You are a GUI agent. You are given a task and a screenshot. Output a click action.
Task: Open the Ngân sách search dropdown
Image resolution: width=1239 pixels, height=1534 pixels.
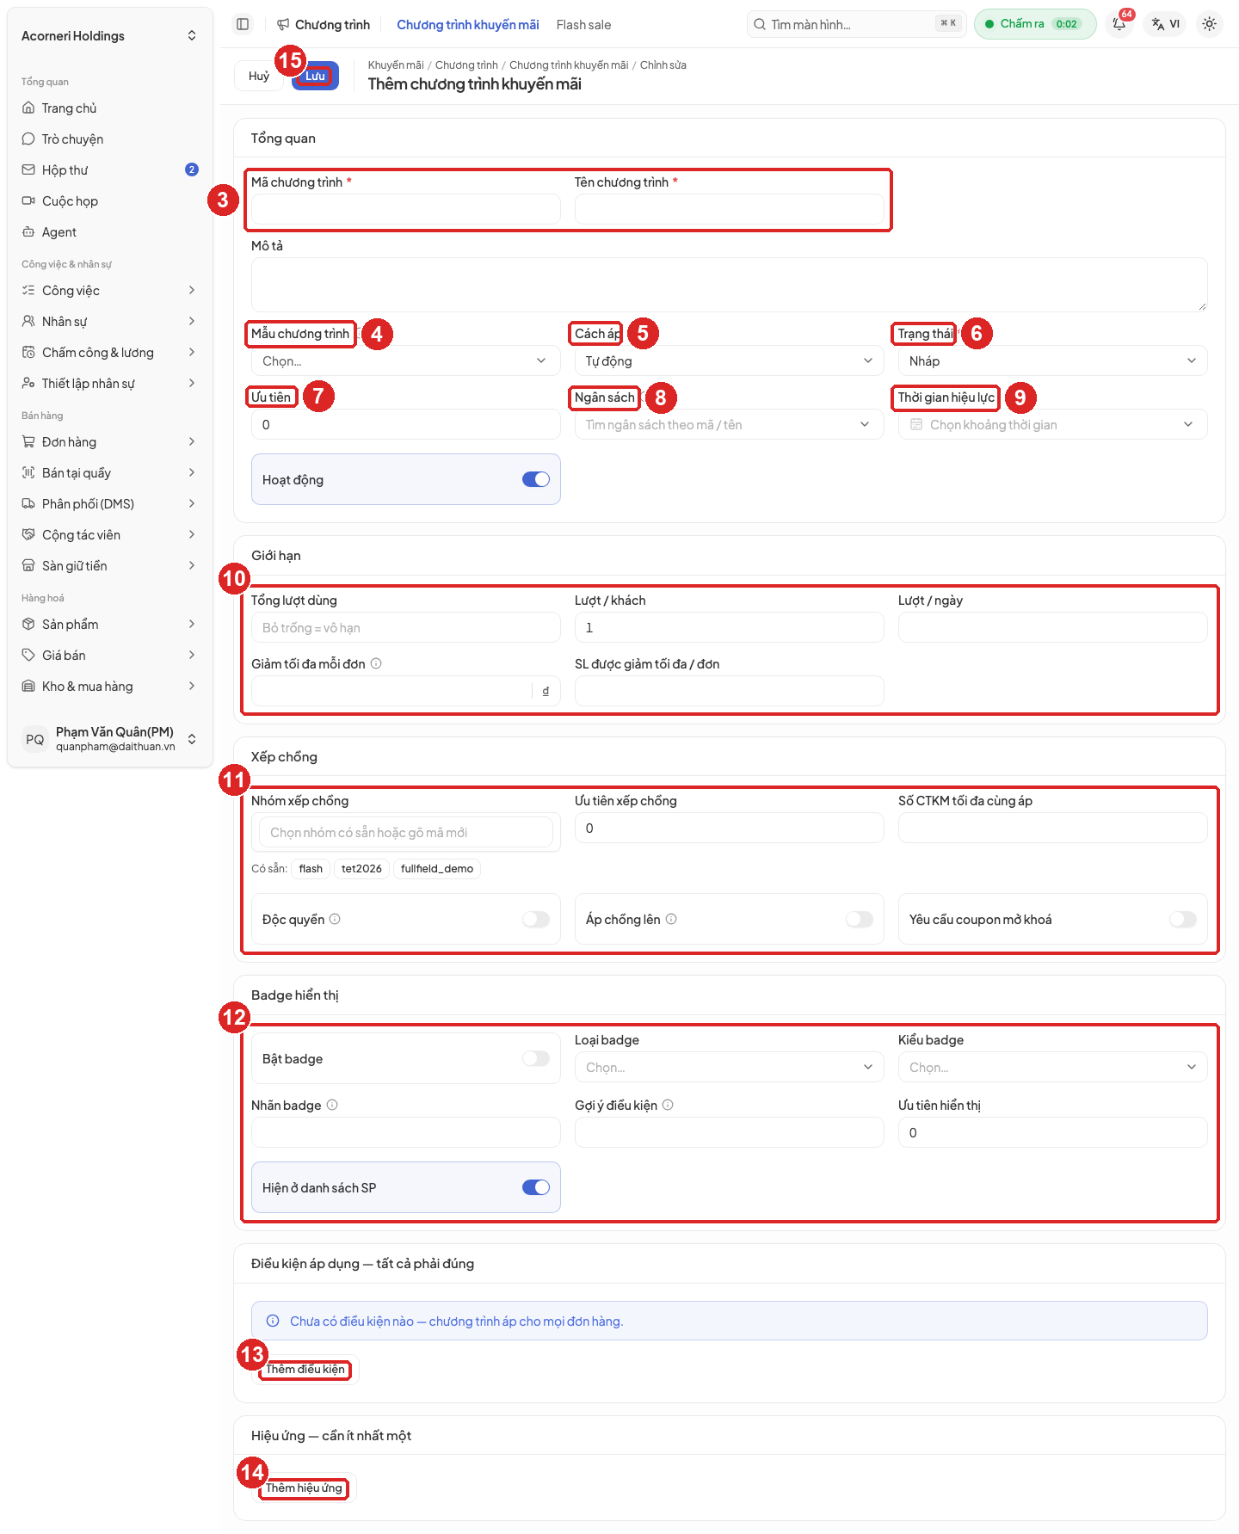point(729,425)
